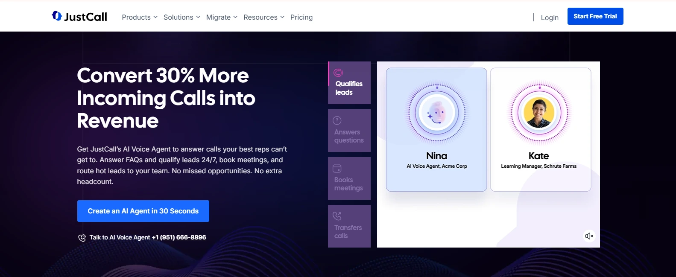
Task: Select the Qualifies leads tab
Action: click(349, 83)
